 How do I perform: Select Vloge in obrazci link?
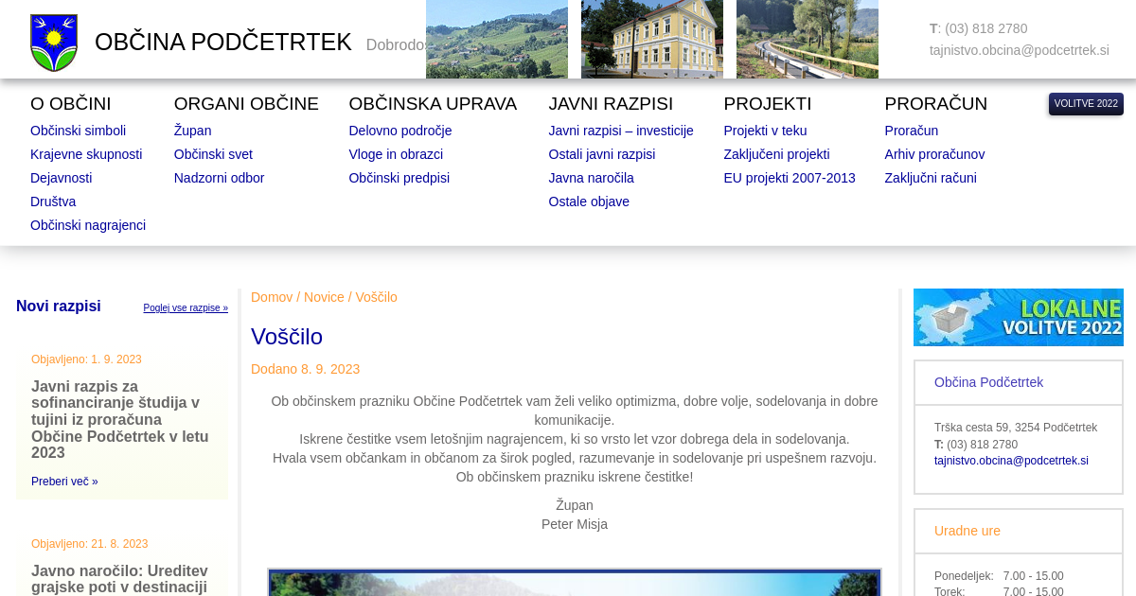pos(396,154)
